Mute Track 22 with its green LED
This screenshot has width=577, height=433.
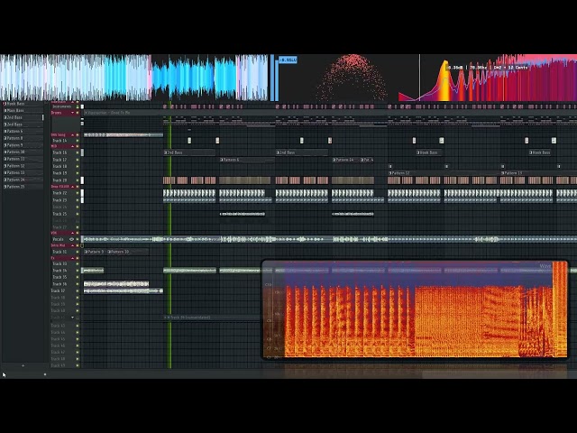(x=78, y=193)
